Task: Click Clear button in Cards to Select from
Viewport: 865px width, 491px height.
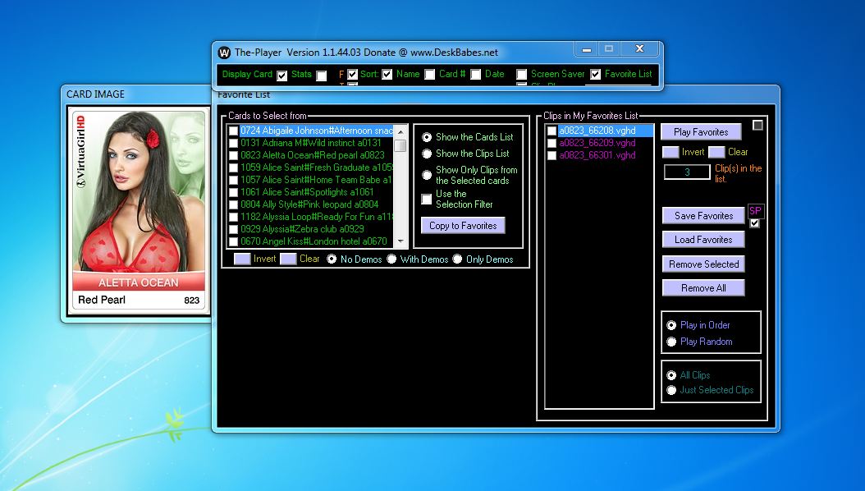Action: click(289, 259)
